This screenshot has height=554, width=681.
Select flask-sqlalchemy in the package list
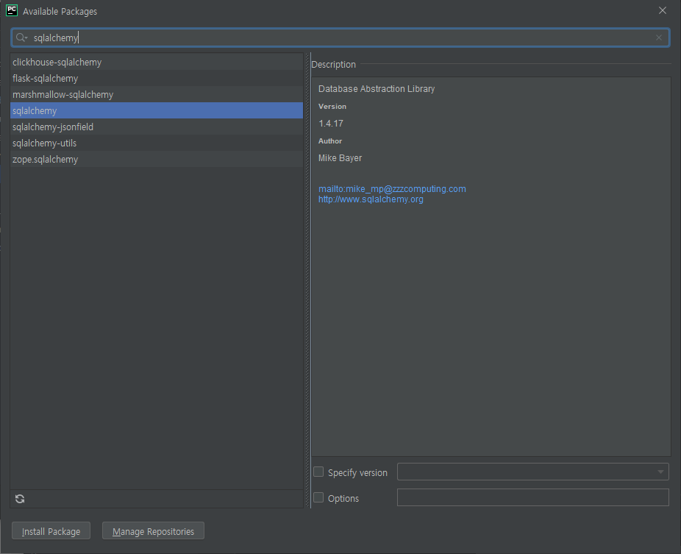point(157,78)
